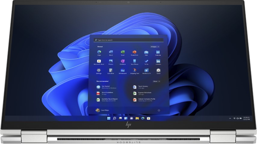Open Quarterly Payroll Report spreadsheet
Viewport: 257px width, 144px height.
tap(107, 100)
